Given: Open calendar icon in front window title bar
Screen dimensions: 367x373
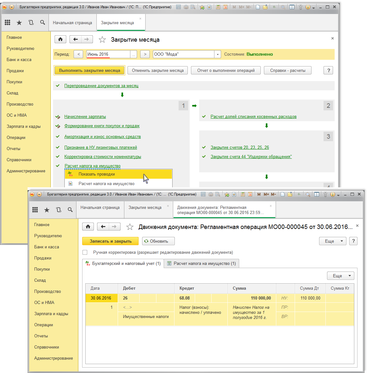Looking at the screenshot, I should [250, 194].
